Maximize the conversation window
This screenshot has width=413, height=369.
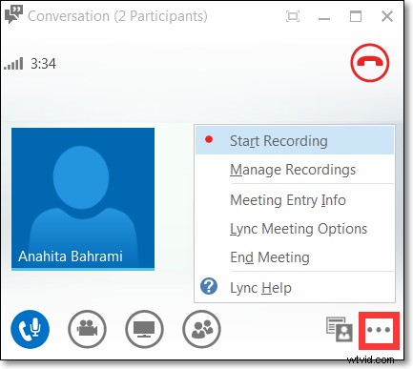[356, 16]
